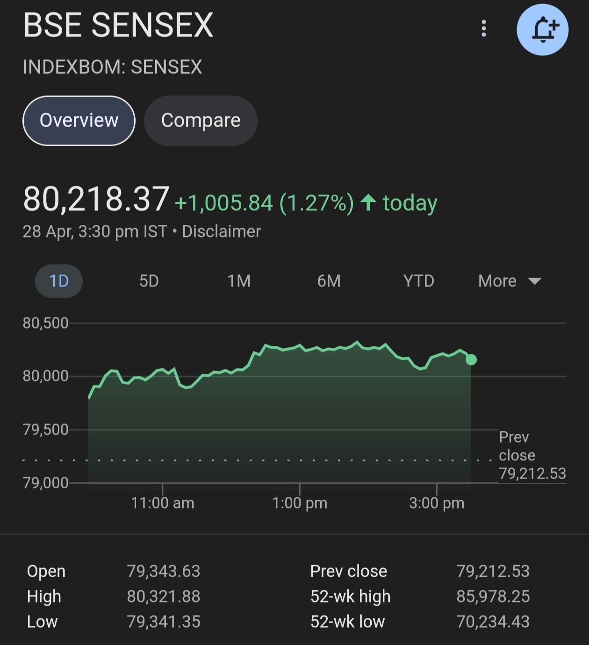Click the BSE SENSEX title
Screen dimensions: 589x645
coord(118,25)
